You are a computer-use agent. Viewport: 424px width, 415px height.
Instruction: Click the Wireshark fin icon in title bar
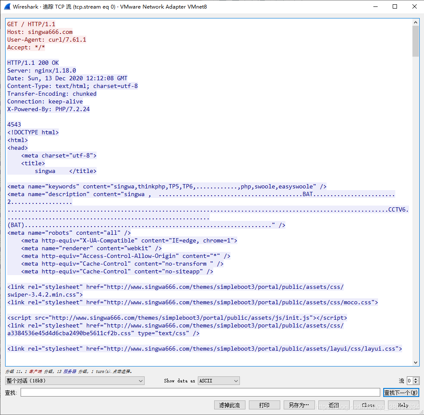pyautogui.click(x=7, y=7)
